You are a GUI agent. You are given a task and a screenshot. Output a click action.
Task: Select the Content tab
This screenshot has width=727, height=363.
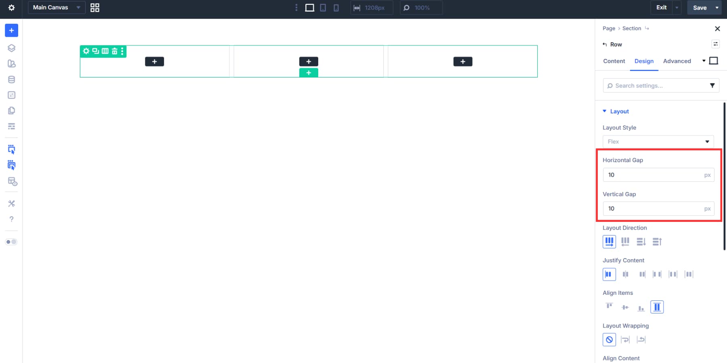pos(614,61)
